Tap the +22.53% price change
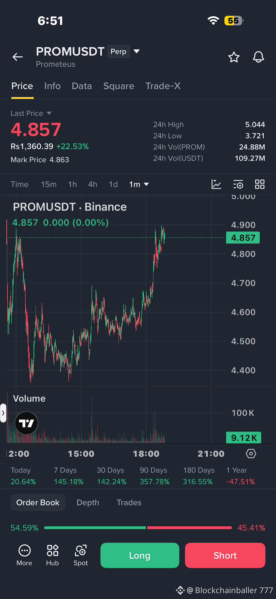Image resolution: width=276 pixels, height=599 pixels. (x=72, y=146)
